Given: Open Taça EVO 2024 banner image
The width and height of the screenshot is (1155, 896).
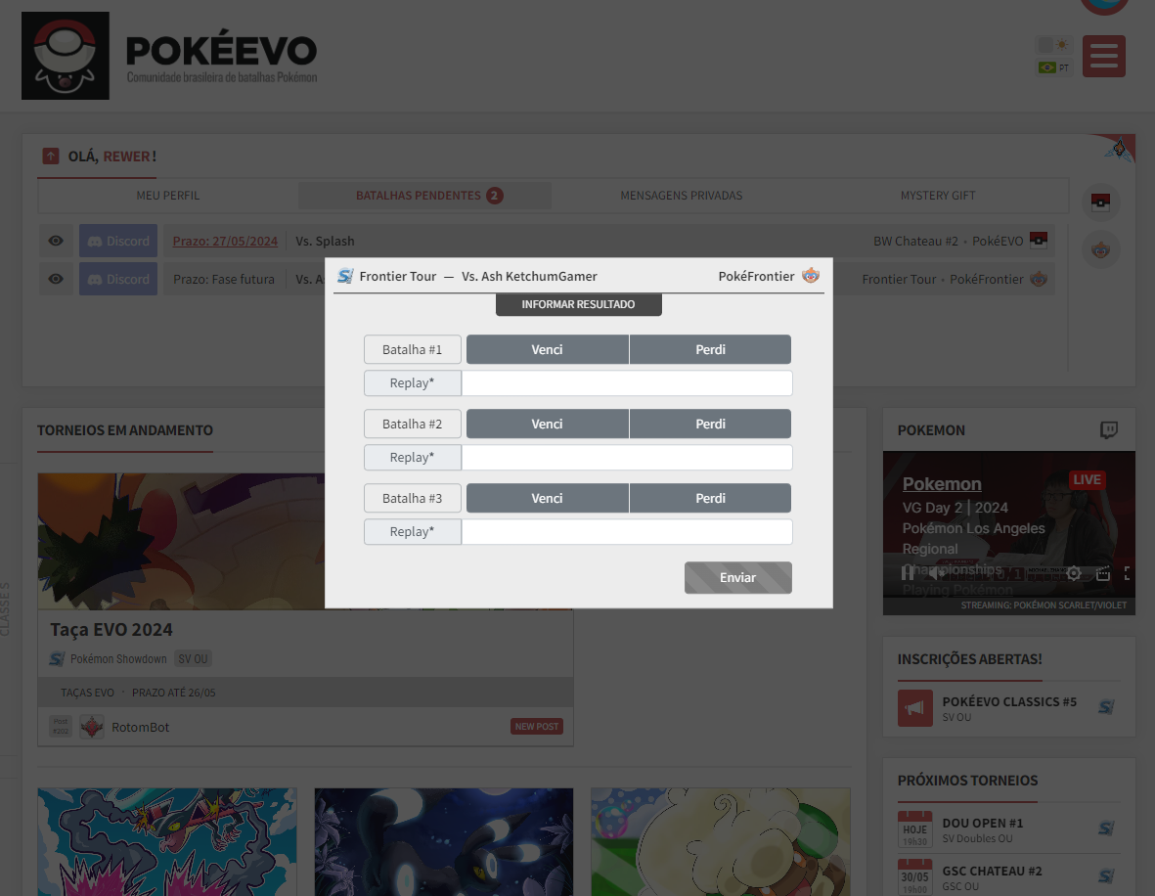Looking at the screenshot, I should coord(181,542).
